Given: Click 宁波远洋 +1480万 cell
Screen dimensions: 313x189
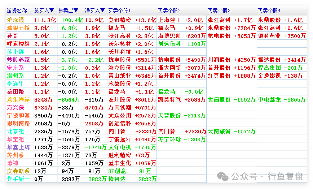Looking at the screenshot, I should (132, 139).
